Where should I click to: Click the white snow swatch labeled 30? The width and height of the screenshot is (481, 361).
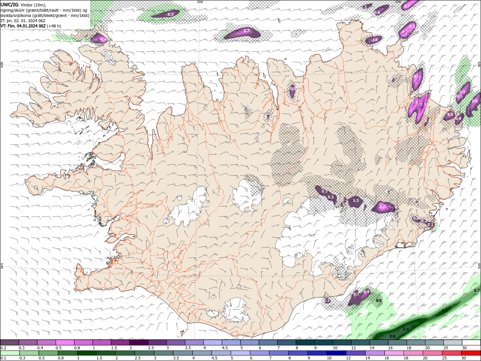(472, 343)
